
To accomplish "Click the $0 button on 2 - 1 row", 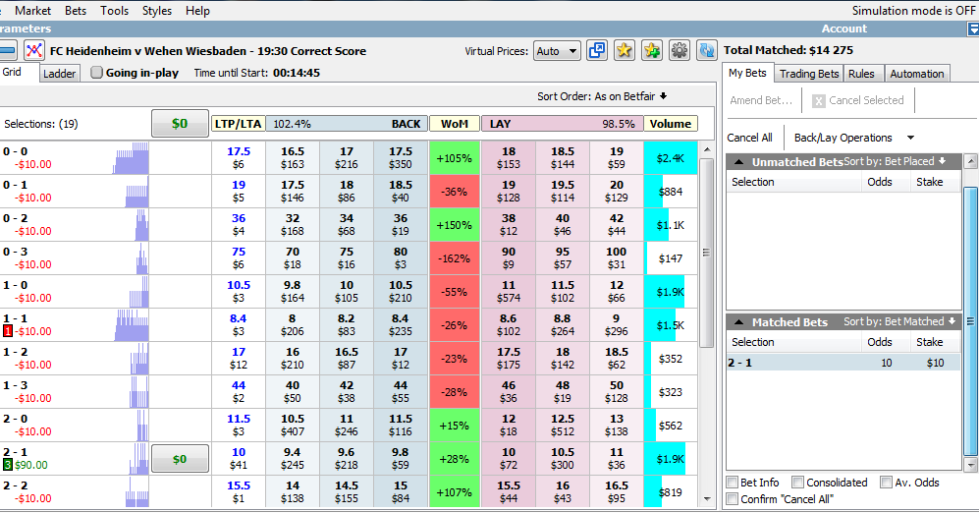I will point(180,459).
